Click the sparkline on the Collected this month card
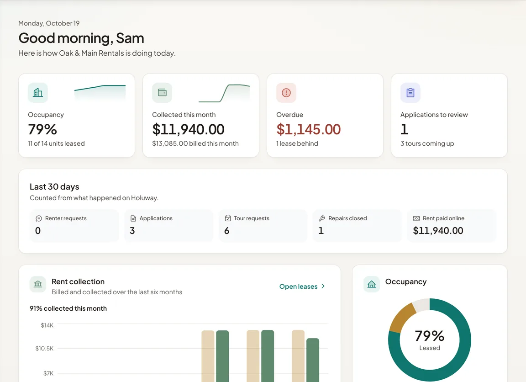The width and height of the screenshot is (526, 382). click(x=224, y=93)
